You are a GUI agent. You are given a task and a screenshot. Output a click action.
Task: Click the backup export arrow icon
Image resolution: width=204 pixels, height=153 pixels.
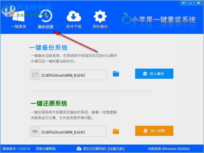coord(35,75)
